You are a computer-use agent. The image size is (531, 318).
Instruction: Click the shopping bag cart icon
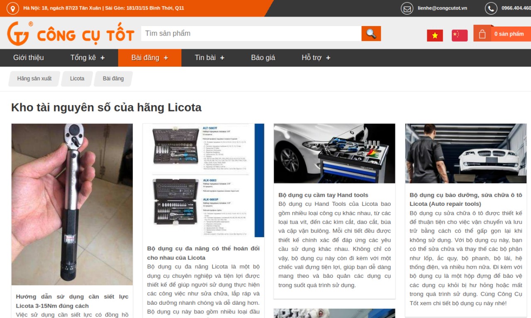tap(482, 34)
